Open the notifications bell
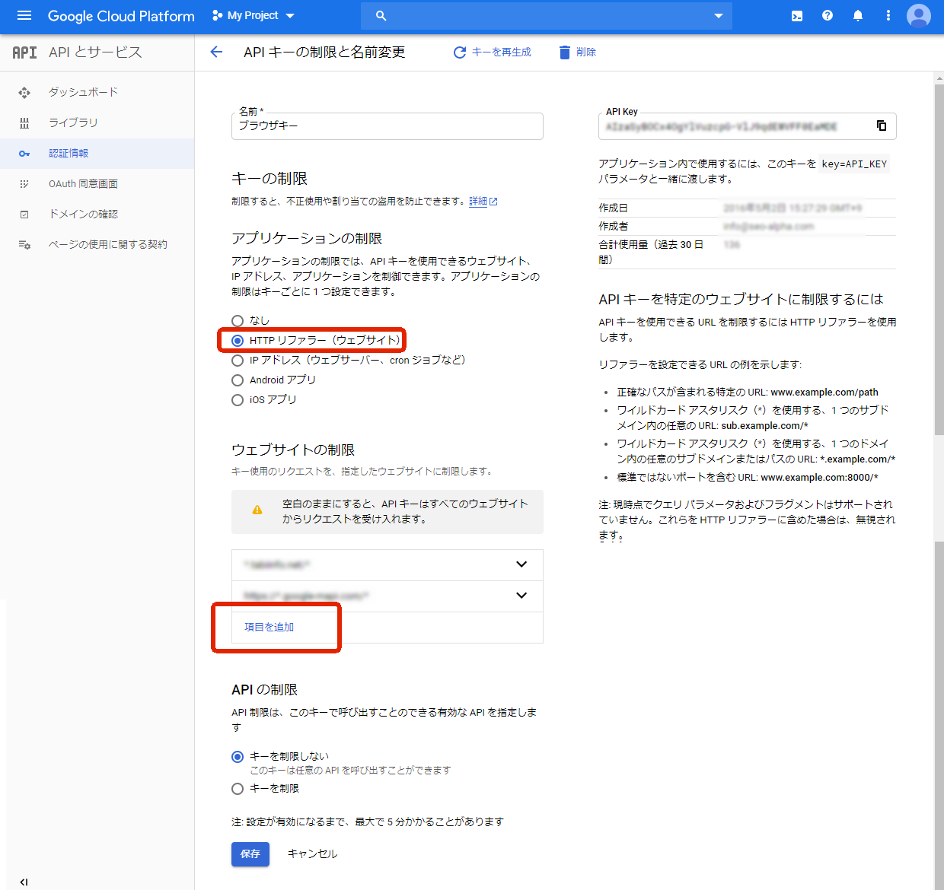Screen dimensions: 944x890 pos(858,16)
